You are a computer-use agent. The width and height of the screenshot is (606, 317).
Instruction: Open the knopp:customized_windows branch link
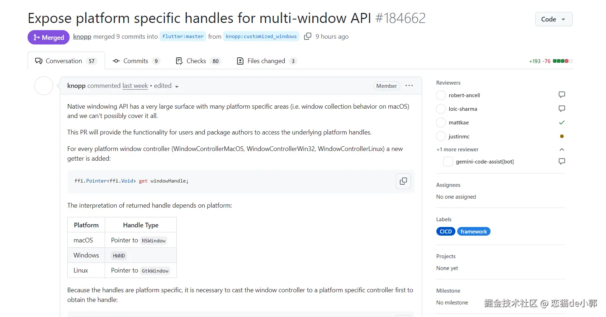click(261, 37)
